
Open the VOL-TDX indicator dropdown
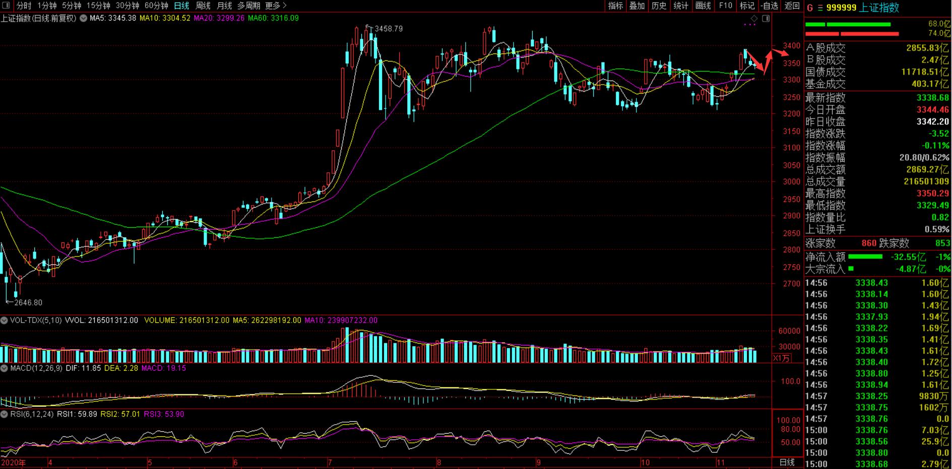4,320
